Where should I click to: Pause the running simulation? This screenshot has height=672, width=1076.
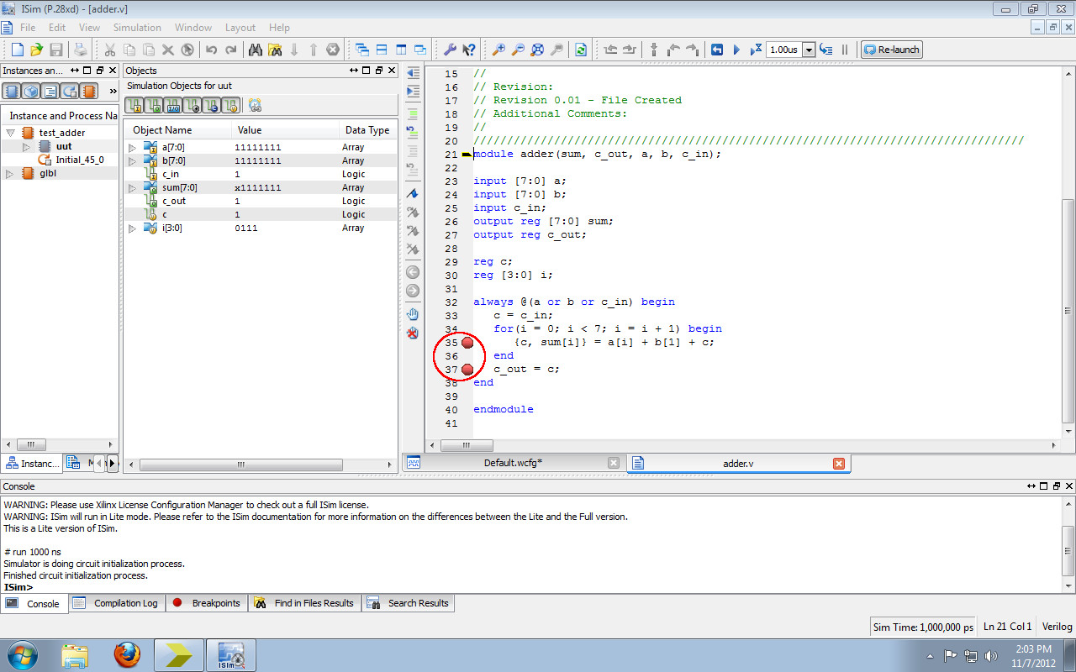(x=845, y=50)
